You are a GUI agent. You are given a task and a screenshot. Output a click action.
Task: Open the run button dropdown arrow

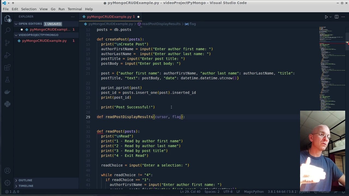330,17
